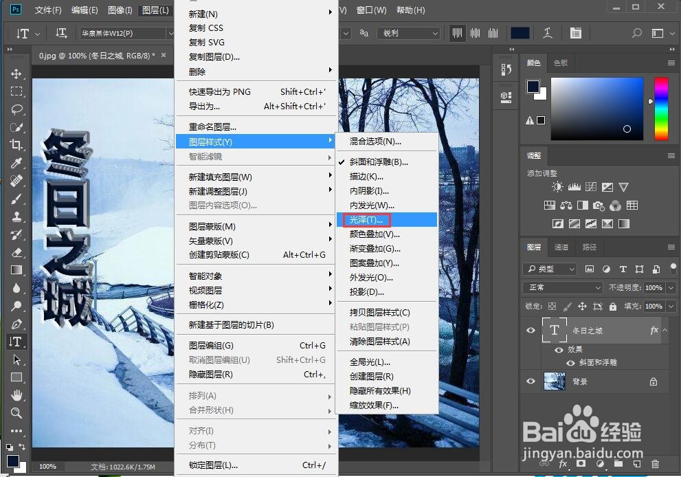Open the Curves adjustment icon
681x477 pixels.
click(x=591, y=187)
